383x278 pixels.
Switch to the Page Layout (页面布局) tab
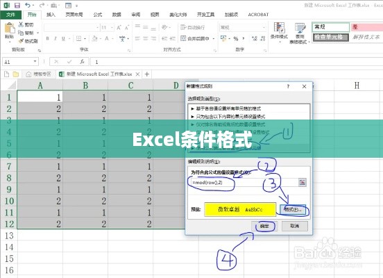pos(74,15)
